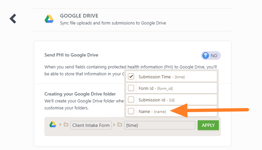Click chevron following Client Intake Form folder

click(114, 125)
